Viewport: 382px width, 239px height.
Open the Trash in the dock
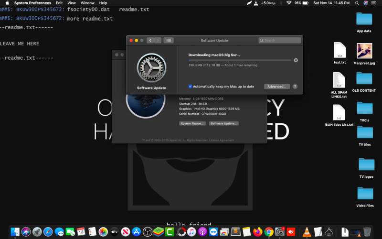[x=367, y=232]
